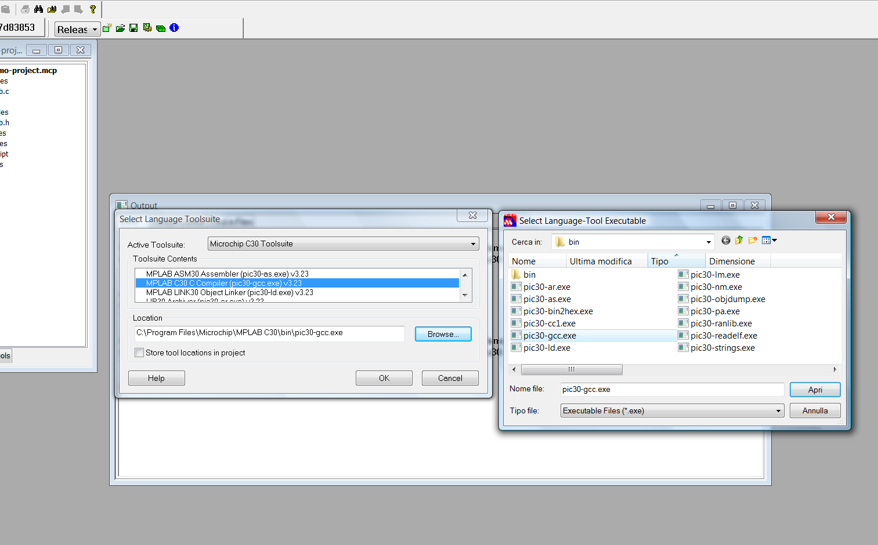The image size is (878, 545).
Task: Expand the Cerca in folder dropdown
Action: point(633,242)
